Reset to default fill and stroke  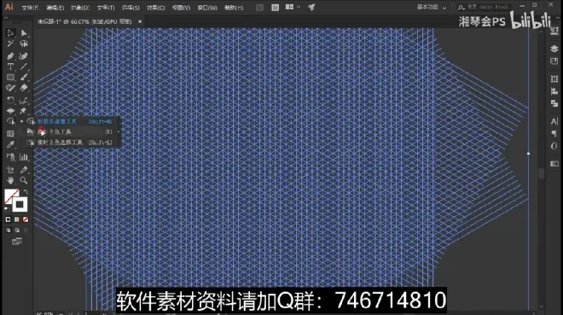[7, 209]
